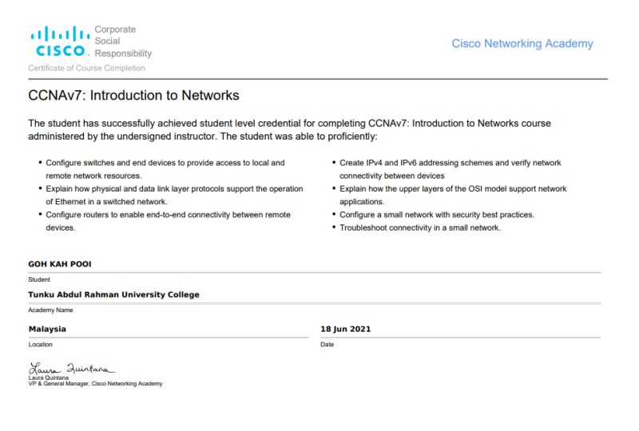
Task: Select the Configure routers end-to-end connectivity bullet
Action: 168,221
